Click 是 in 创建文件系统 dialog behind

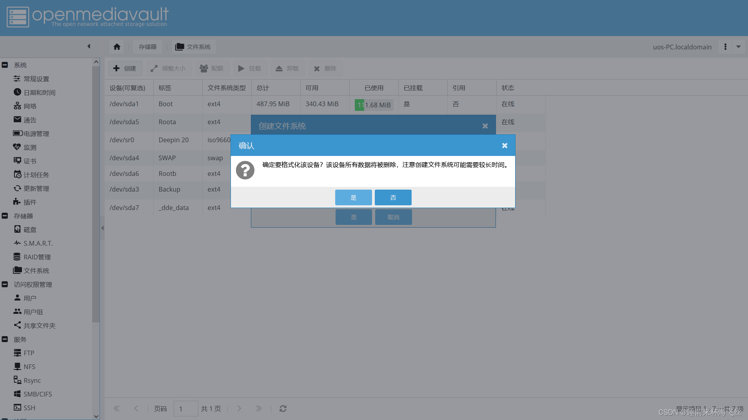(354, 217)
